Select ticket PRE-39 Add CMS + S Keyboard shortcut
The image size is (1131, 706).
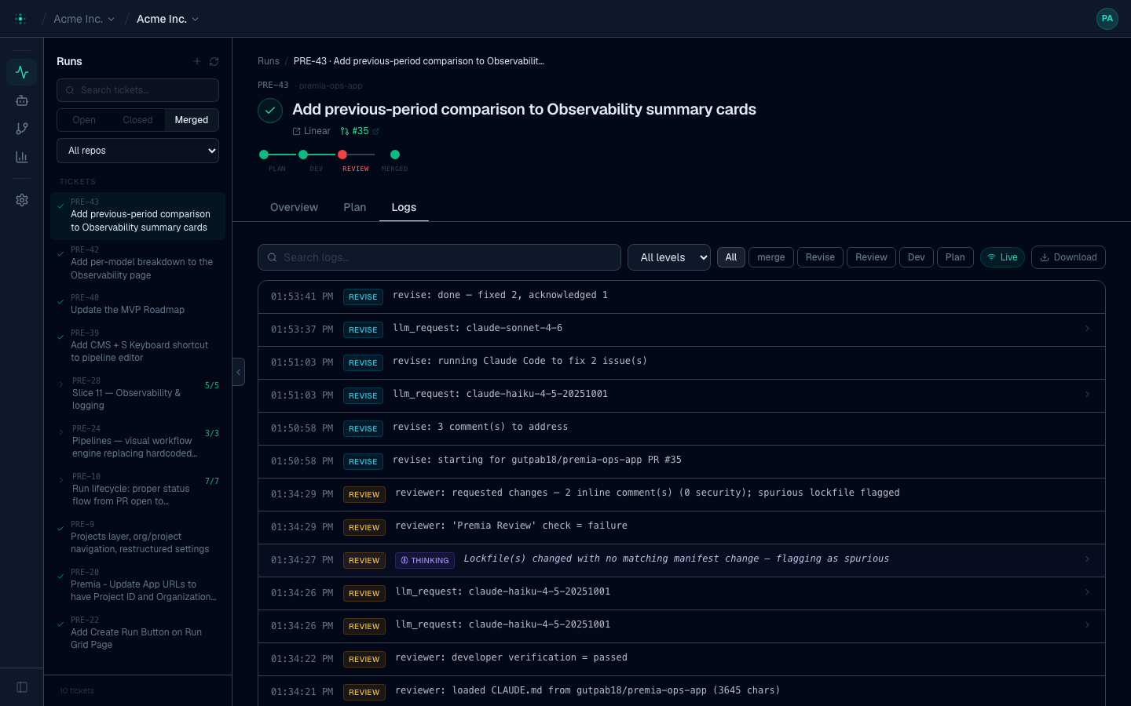[137, 345]
